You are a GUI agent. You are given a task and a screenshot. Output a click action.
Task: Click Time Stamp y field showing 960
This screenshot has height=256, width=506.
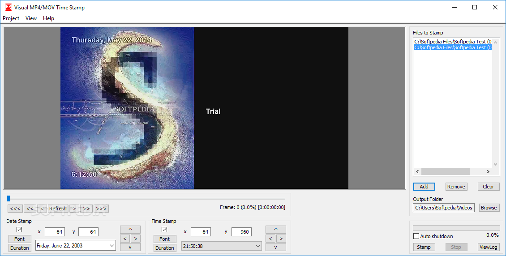[x=241, y=232]
